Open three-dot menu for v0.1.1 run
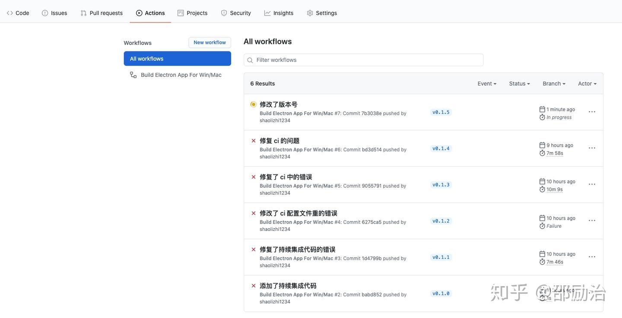The height and width of the screenshot is (318, 622). click(592, 257)
